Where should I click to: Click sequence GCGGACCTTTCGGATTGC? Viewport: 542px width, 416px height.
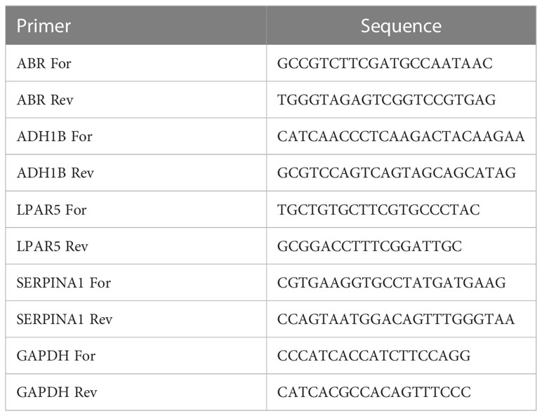pos(369,246)
